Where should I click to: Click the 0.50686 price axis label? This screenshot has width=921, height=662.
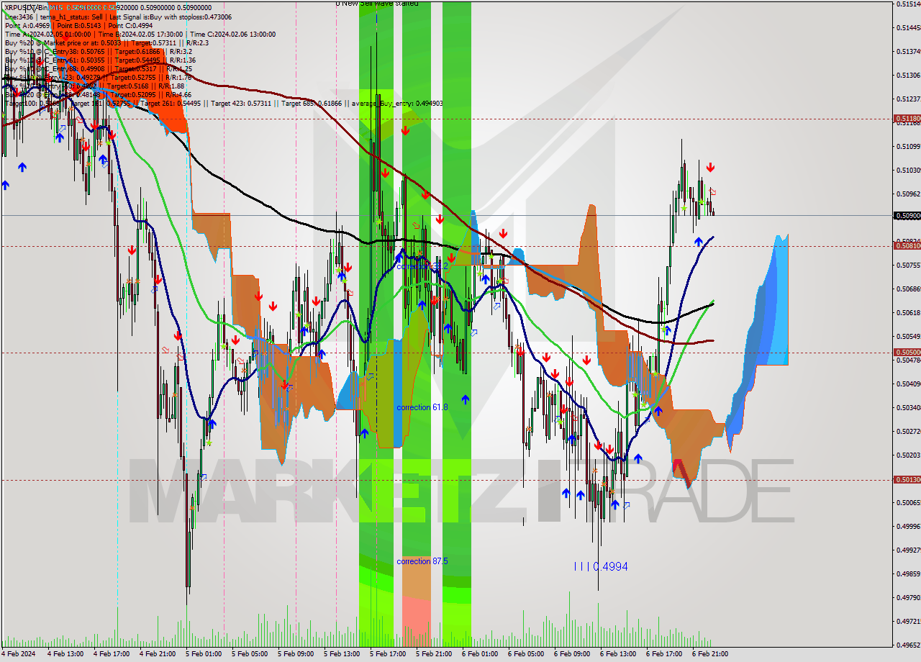908,289
